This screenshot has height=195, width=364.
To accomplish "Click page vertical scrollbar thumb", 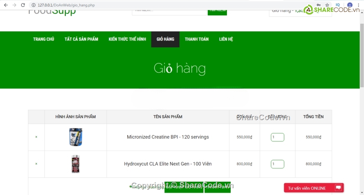I will coord(362,55).
